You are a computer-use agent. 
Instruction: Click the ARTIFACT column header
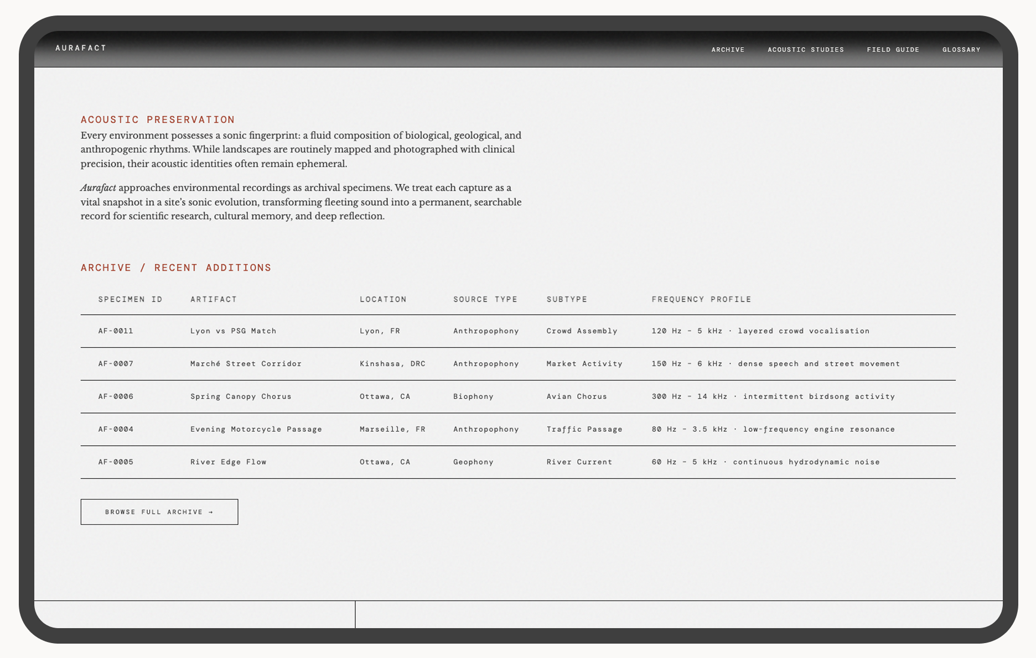tap(214, 299)
